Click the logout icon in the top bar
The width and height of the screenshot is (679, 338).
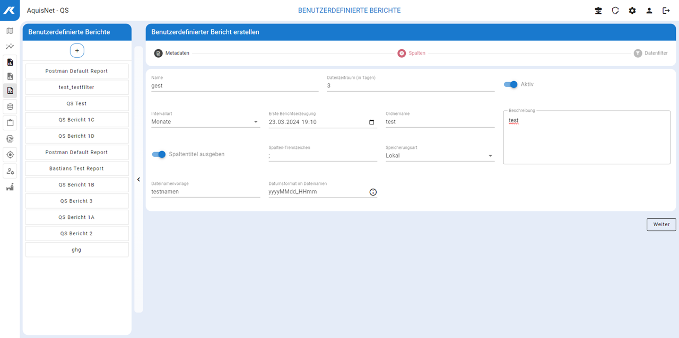[x=666, y=11]
